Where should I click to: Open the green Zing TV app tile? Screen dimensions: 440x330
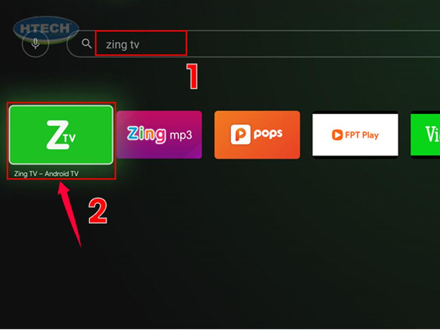tap(61, 134)
